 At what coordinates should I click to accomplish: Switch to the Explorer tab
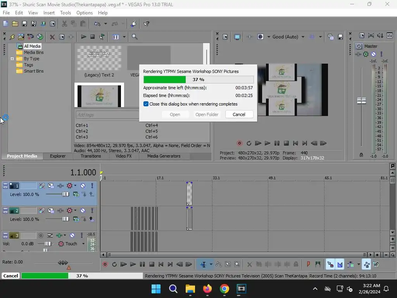click(58, 156)
